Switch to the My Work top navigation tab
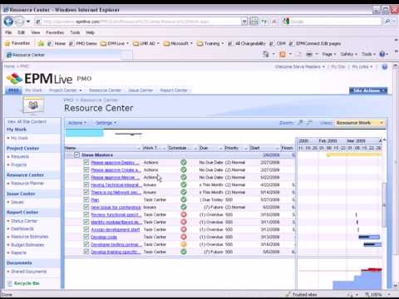This screenshot has height=299, width=399. [x=33, y=91]
